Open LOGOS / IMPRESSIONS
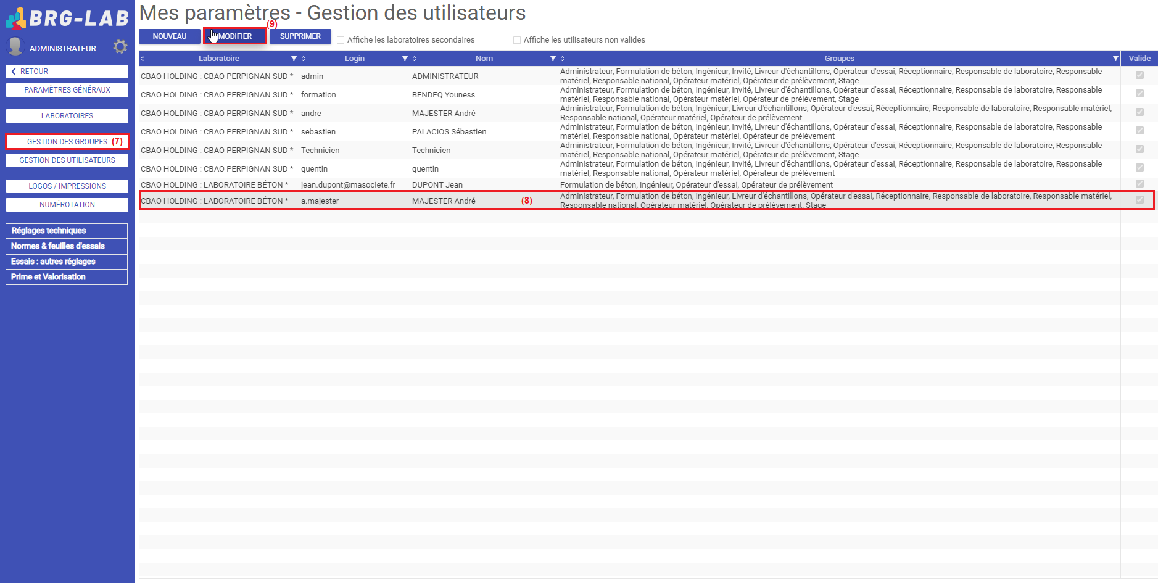Image resolution: width=1158 pixels, height=583 pixels. [67, 186]
